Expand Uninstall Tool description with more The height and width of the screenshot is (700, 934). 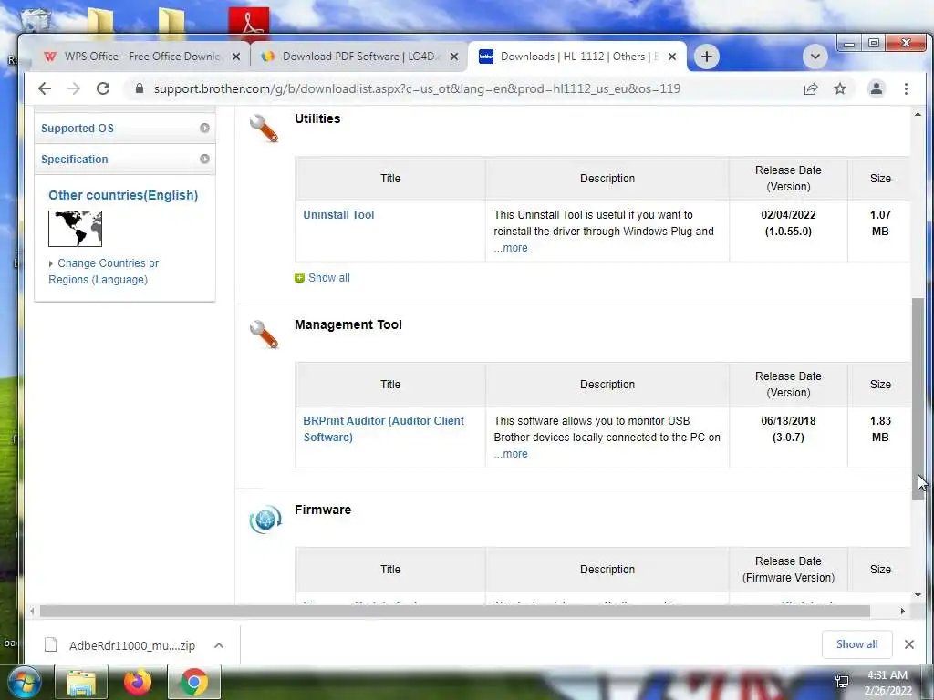coord(511,248)
